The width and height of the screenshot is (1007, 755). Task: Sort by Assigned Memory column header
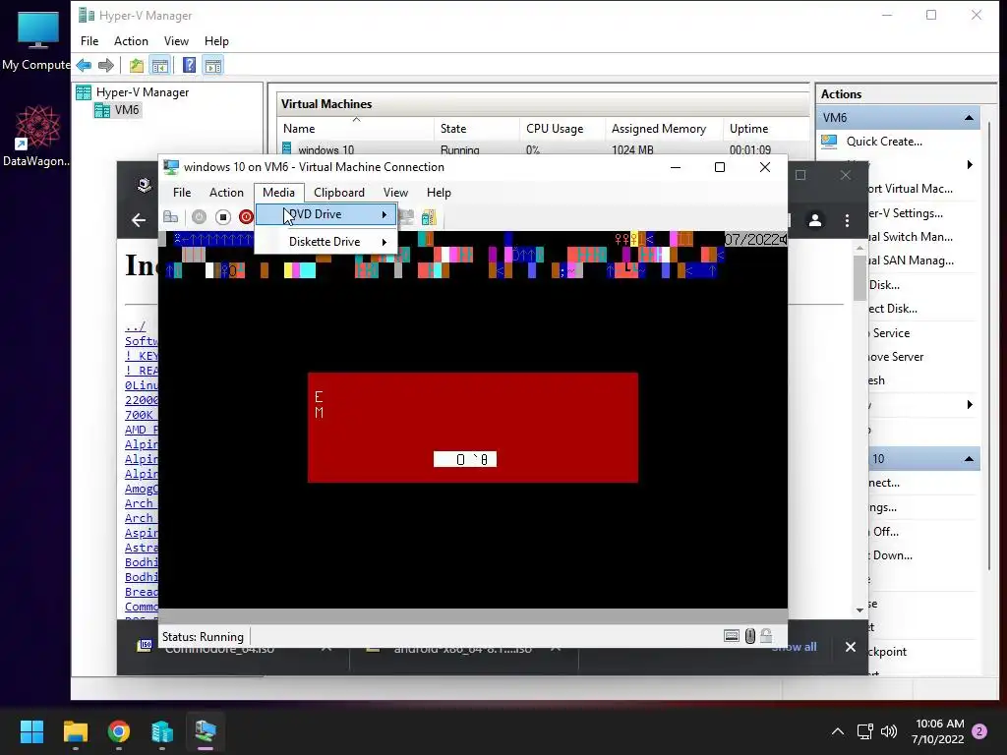pyautogui.click(x=664, y=129)
